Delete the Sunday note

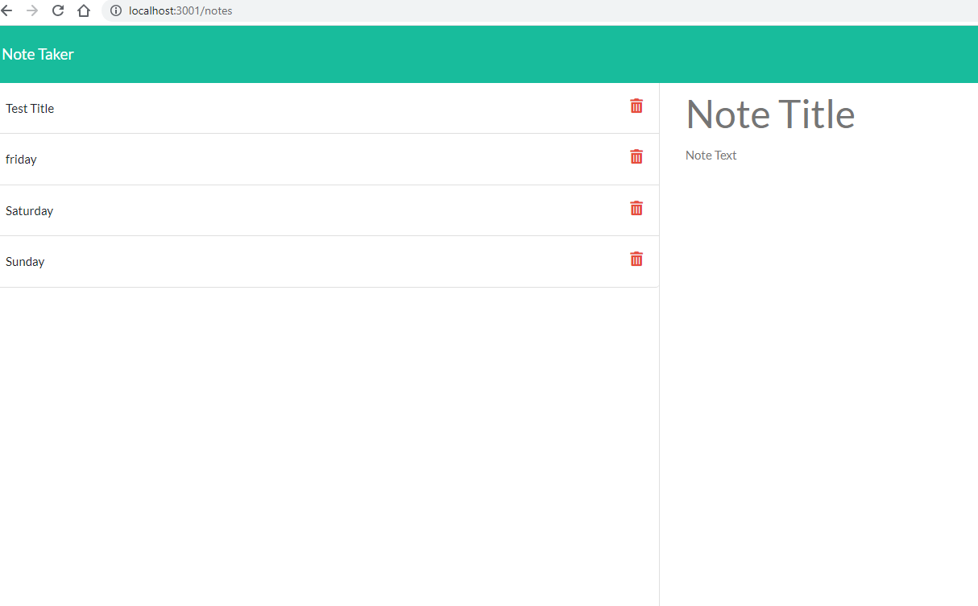pyautogui.click(x=636, y=259)
